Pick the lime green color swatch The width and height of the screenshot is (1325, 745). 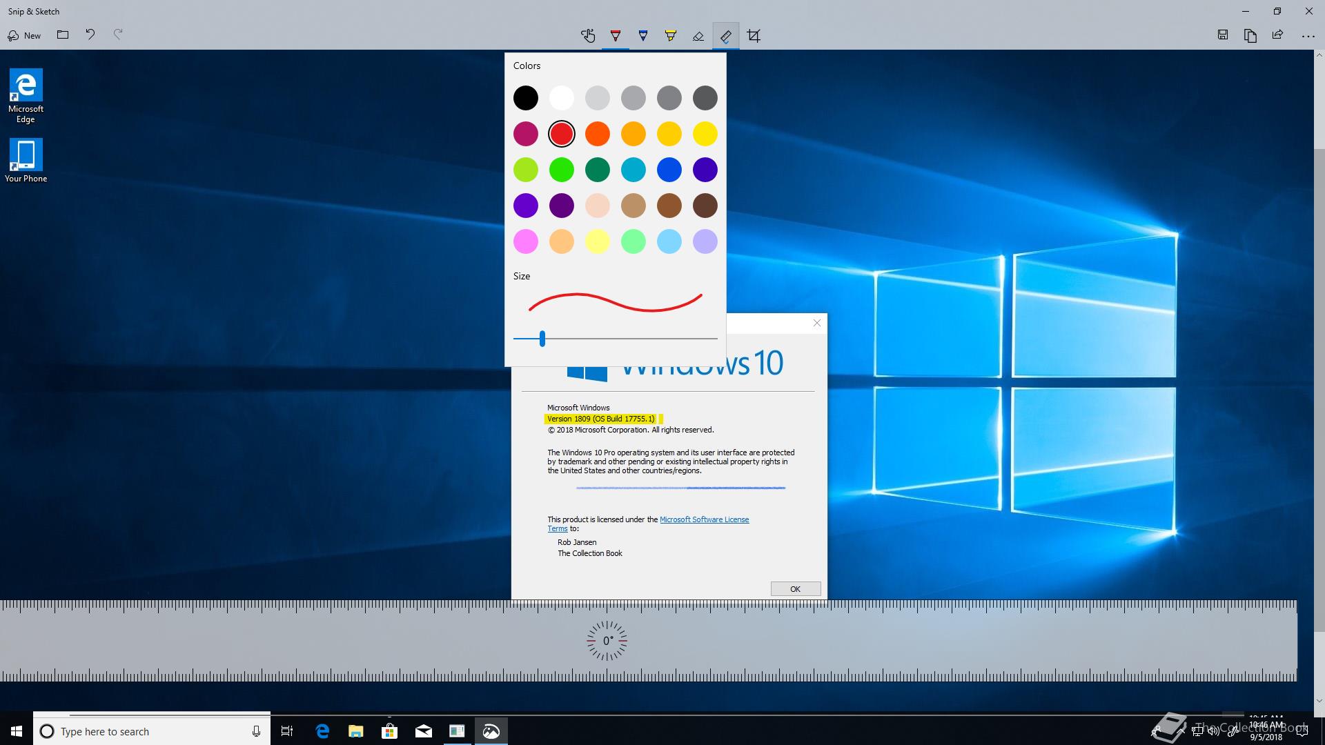(526, 170)
